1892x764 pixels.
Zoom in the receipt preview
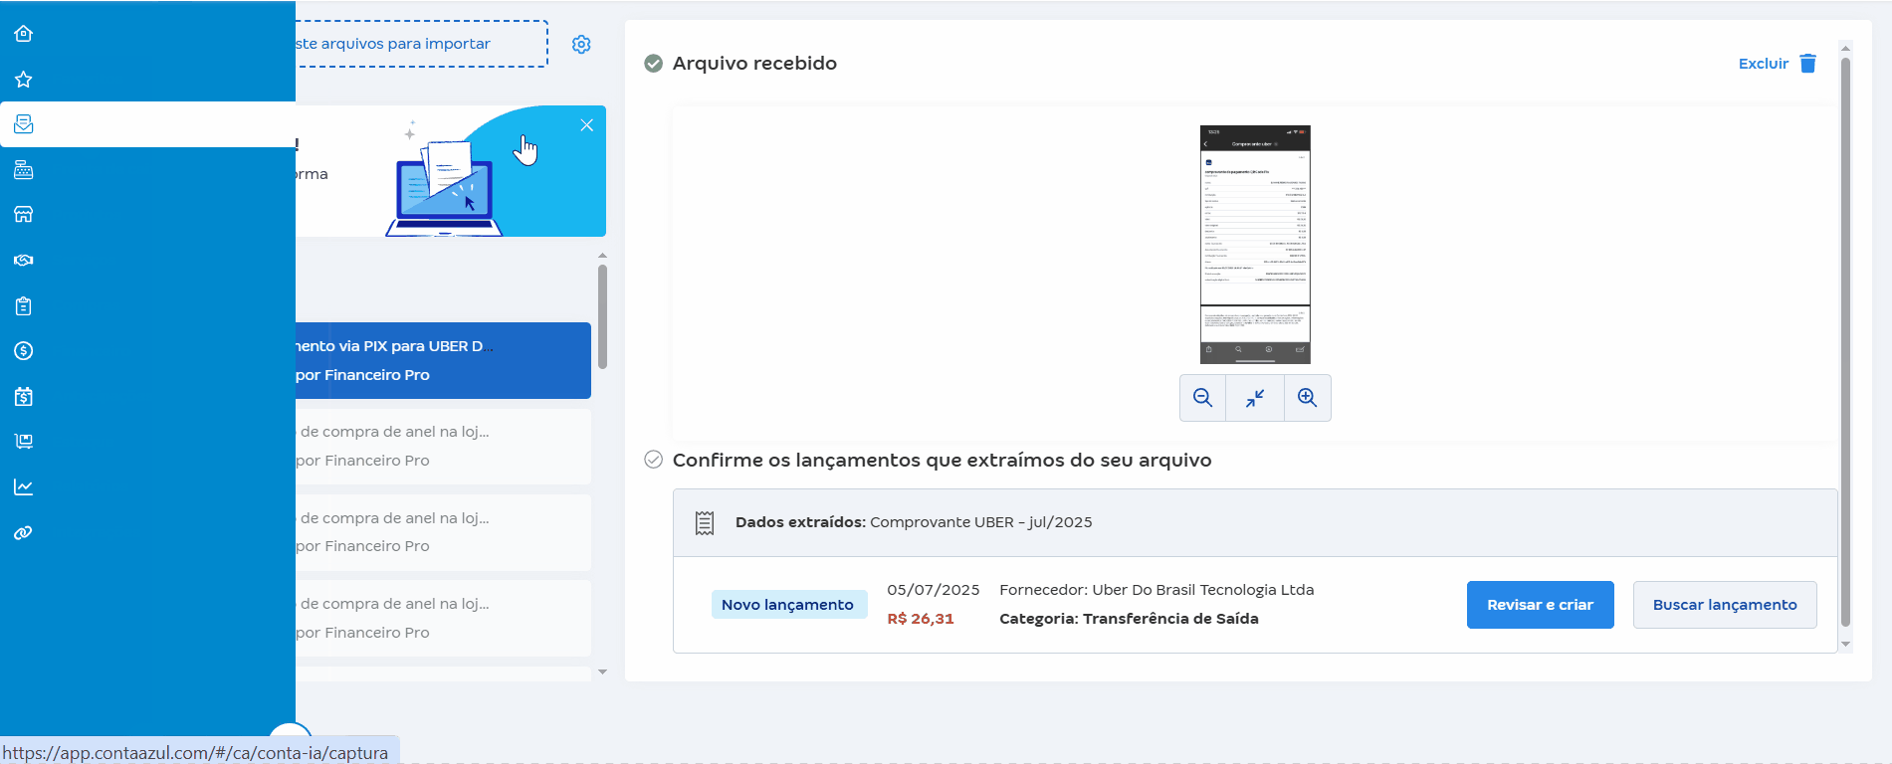click(1308, 398)
